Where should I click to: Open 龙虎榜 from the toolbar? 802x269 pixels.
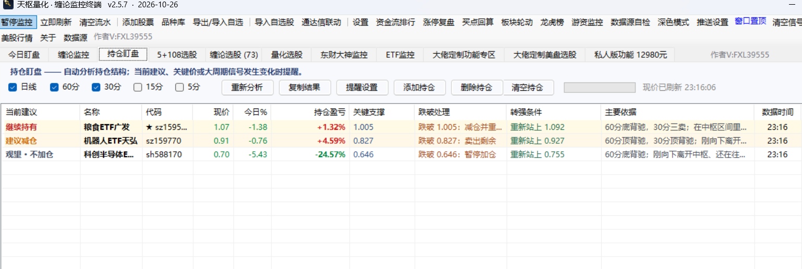[552, 22]
